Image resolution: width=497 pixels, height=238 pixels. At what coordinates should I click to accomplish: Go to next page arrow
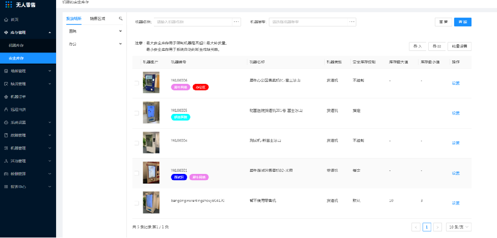(x=438, y=227)
